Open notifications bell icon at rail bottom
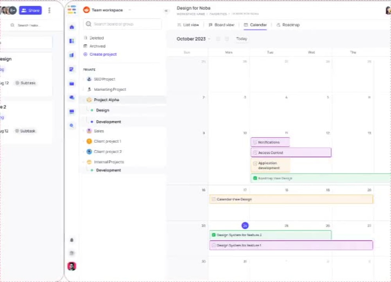391x282 pixels. [72, 240]
